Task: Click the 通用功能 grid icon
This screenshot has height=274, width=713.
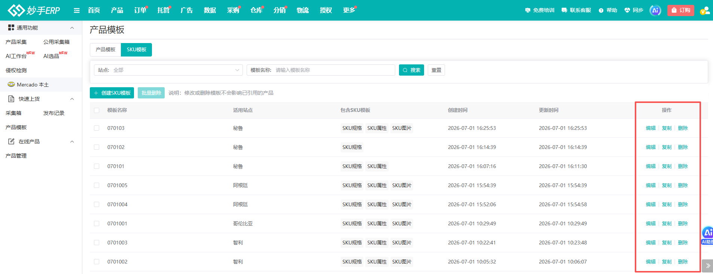Action: [11, 27]
